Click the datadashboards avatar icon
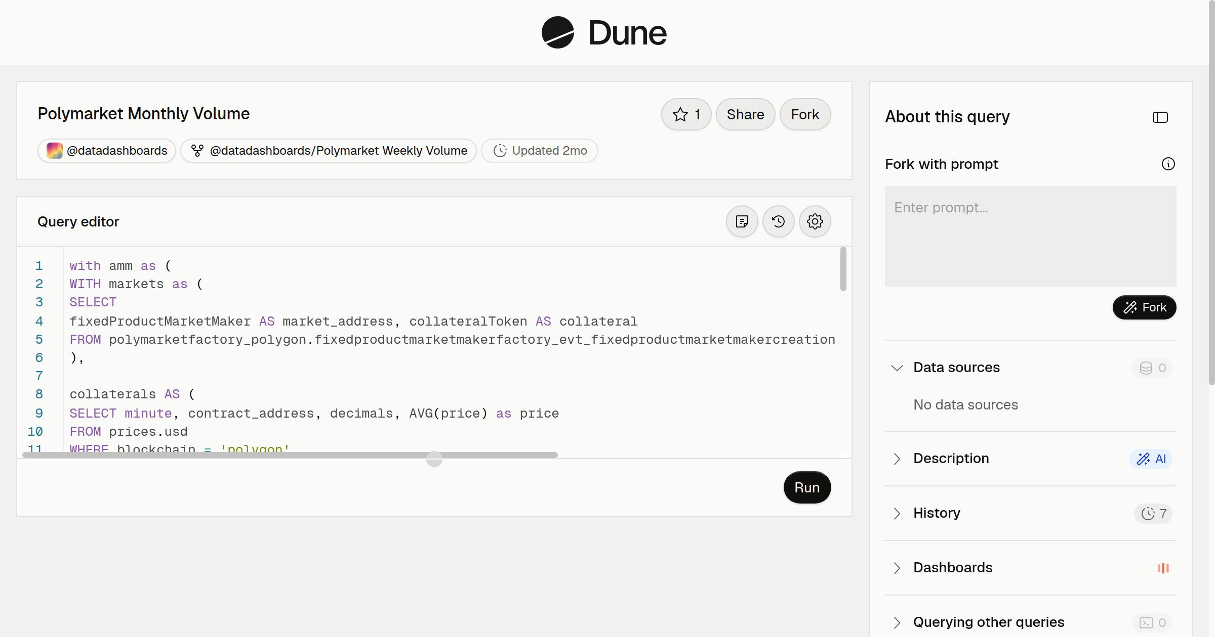This screenshot has height=637, width=1215. click(55, 151)
